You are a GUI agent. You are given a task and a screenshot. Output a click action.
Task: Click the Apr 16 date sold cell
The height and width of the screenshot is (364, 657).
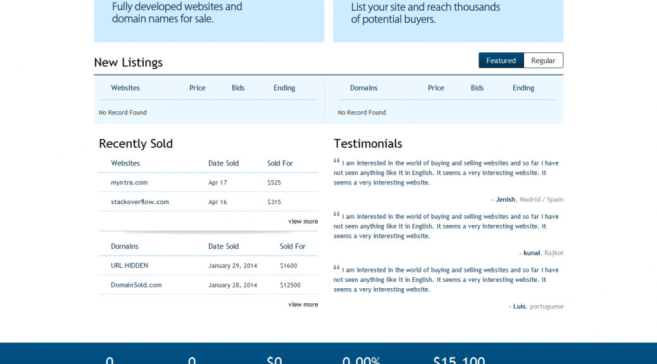click(x=218, y=202)
